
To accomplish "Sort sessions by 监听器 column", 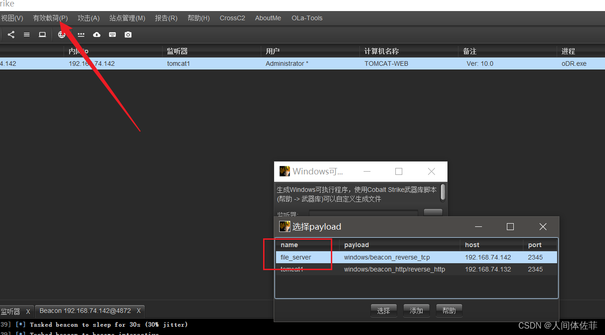I will (211, 51).
